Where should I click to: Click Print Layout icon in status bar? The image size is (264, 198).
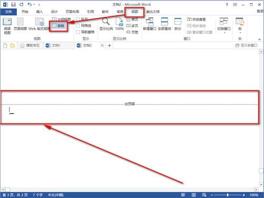(x=194, y=195)
